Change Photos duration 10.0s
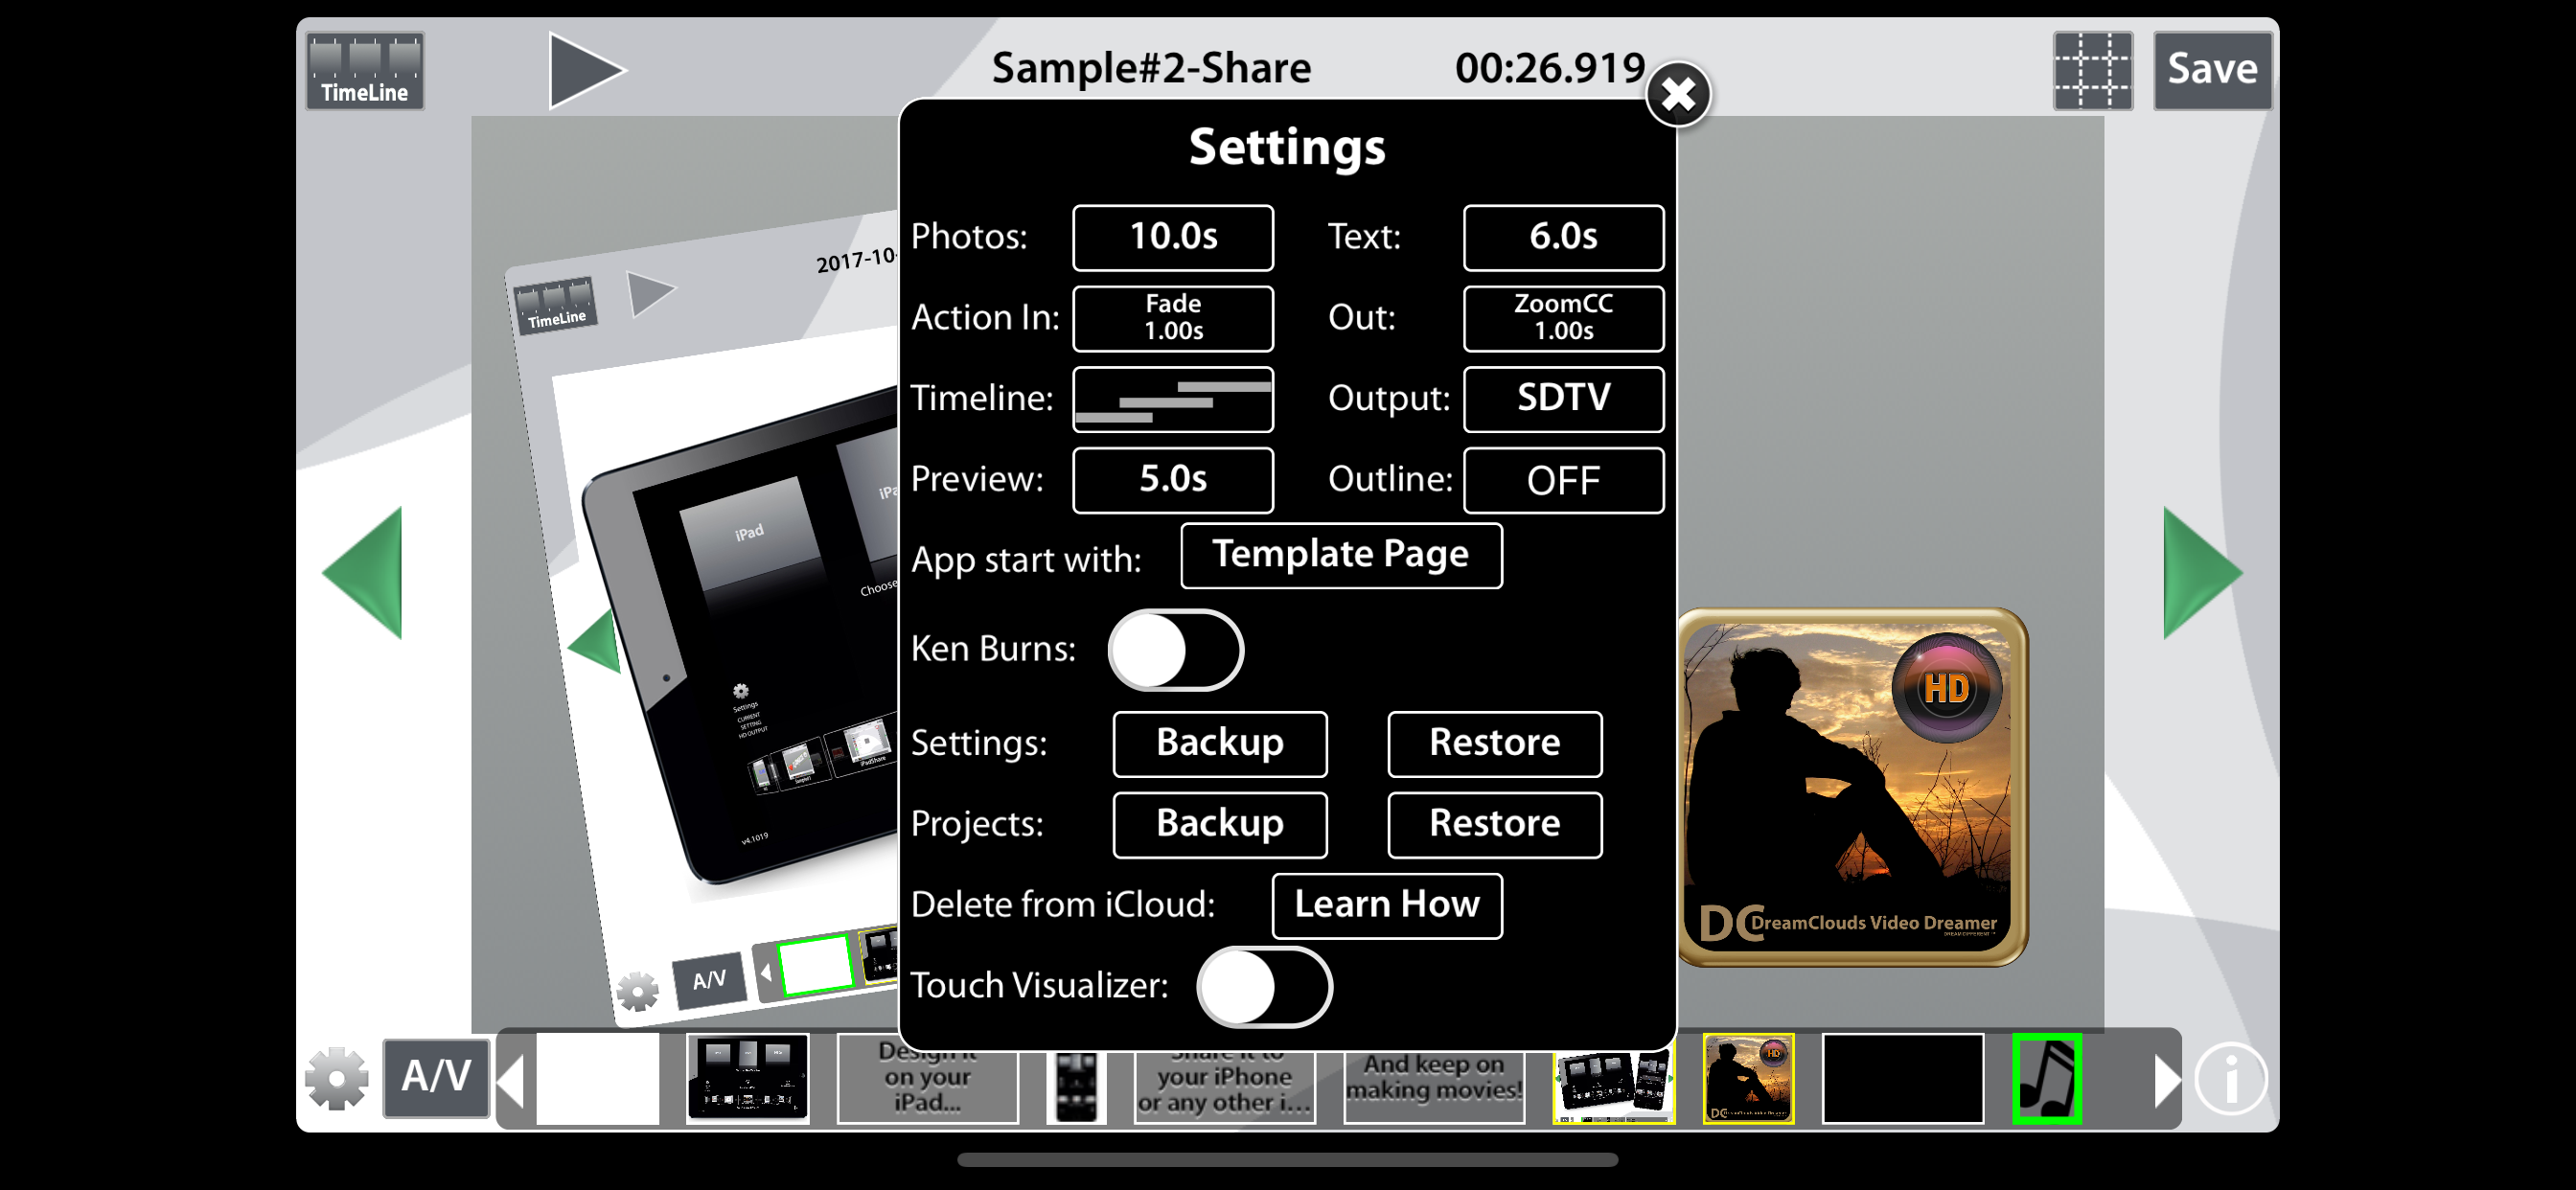Image resolution: width=2576 pixels, height=1190 pixels. coord(1173,237)
